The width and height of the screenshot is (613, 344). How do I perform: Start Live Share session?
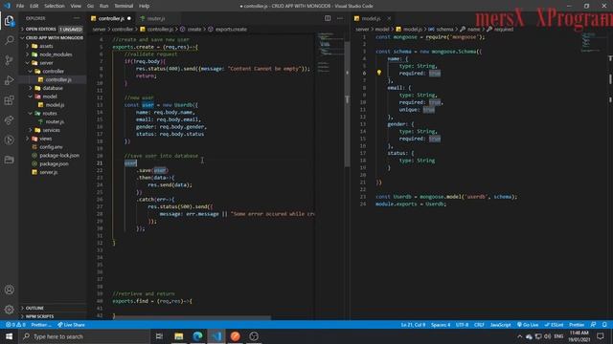click(x=71, y=325)
